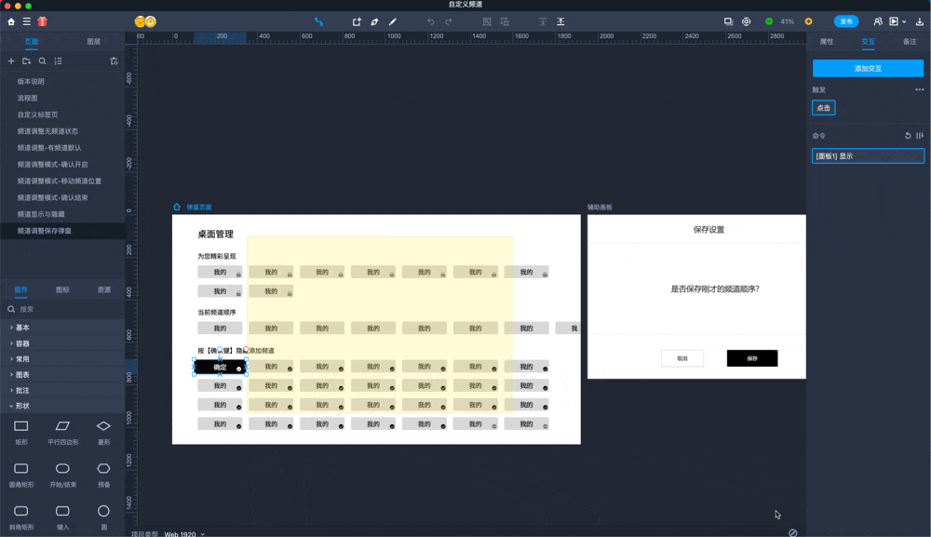The width and height of the screenshot is (931, 537).
Task: Click the ungroup elements icon
Action: coord(505,21)
